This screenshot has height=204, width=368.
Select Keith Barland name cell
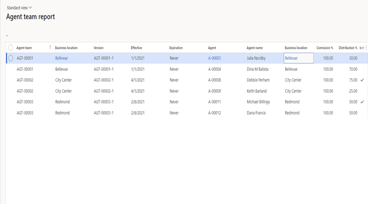pos(257,91)
